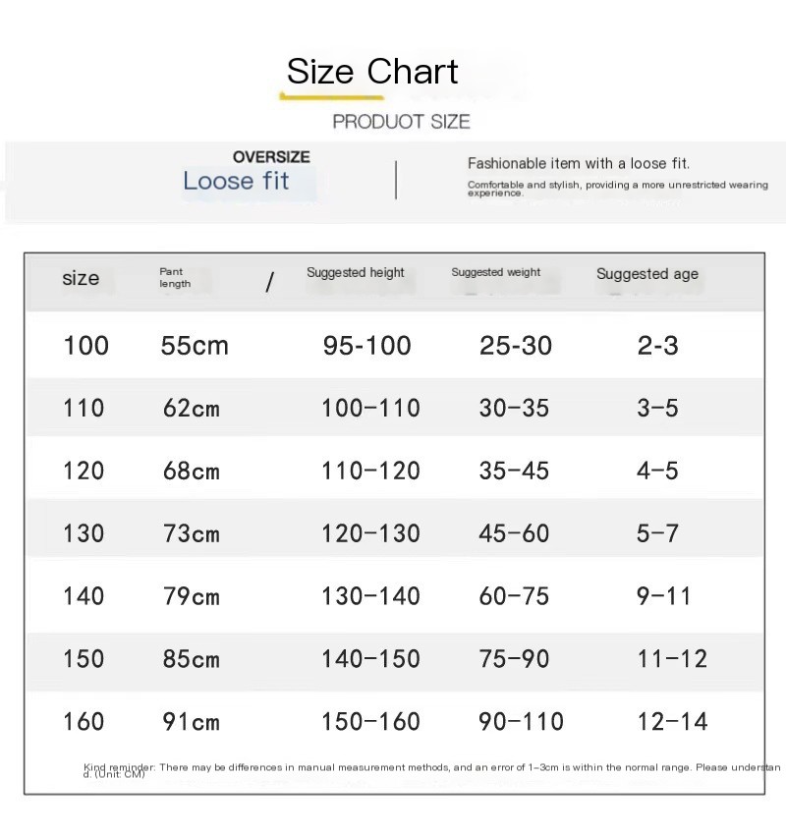This screenshot has width=786, height=834.
Task: Click the size column header
Action: click(x=81, y=278)
